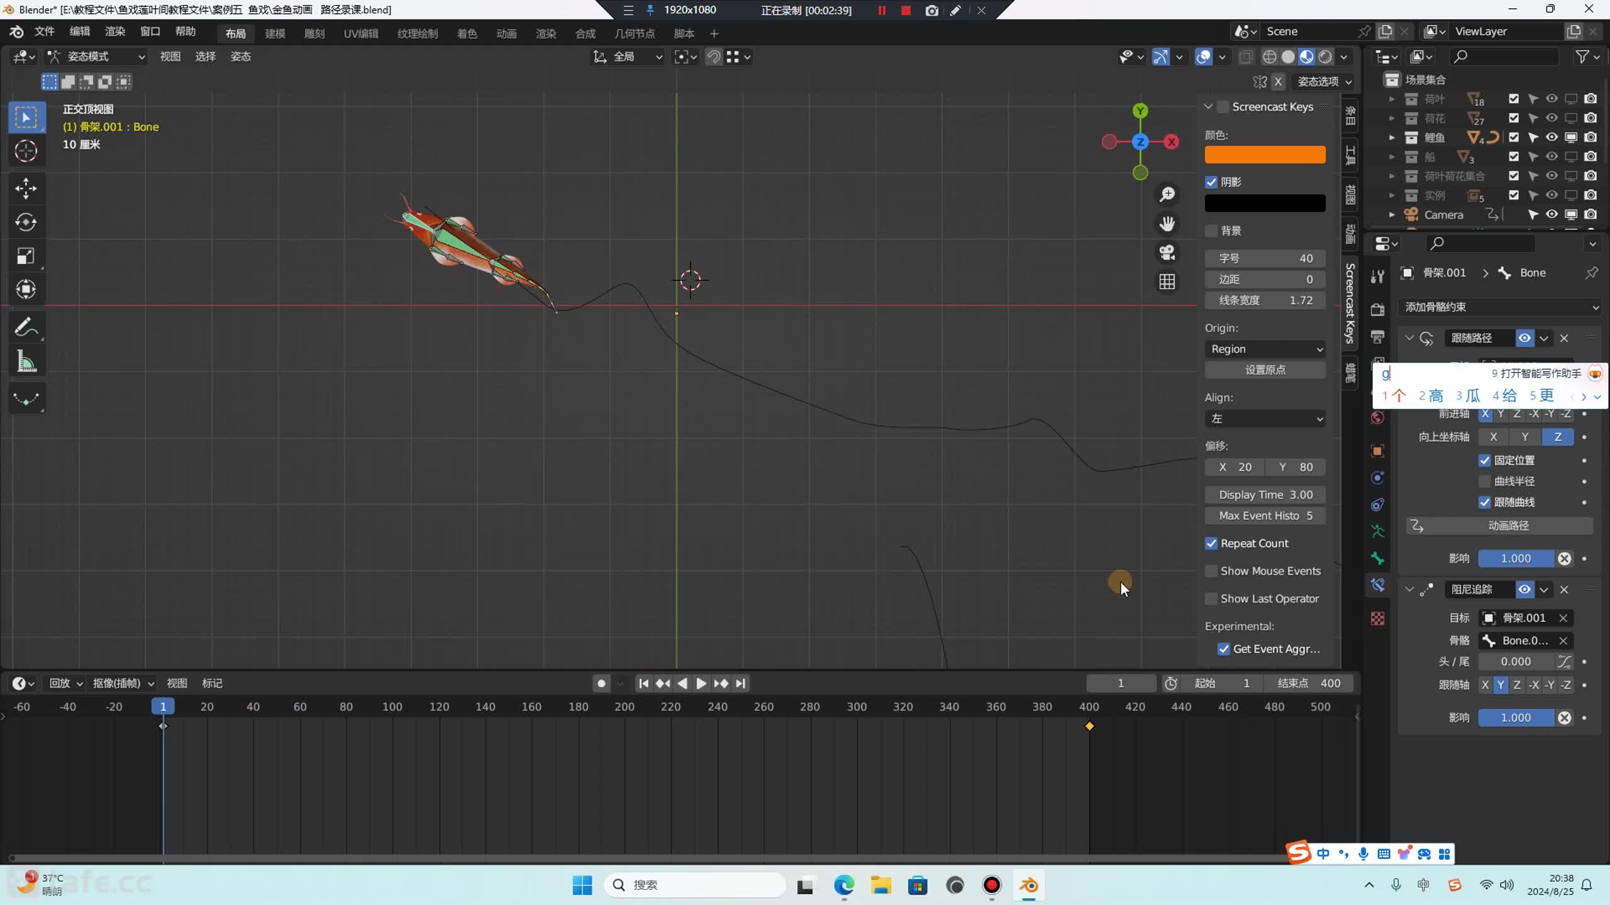Select the Breakdowner pose tool
The image size is (1610, 905).
(26, 398)
